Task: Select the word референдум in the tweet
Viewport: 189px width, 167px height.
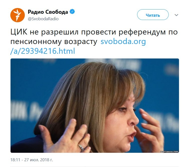Action: coord(142,32)
